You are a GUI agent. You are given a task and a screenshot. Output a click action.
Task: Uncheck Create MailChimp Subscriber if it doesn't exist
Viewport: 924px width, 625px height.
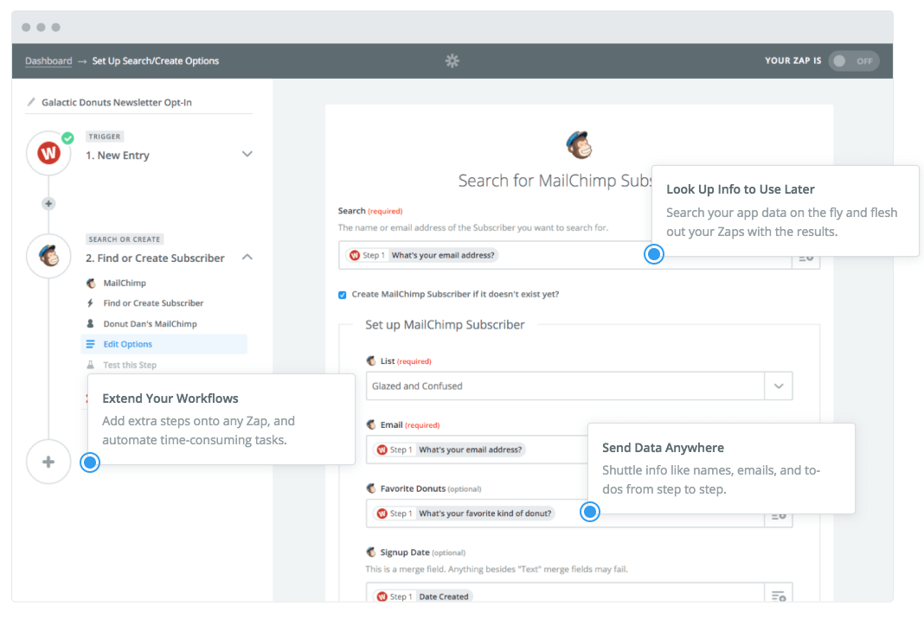coord(343,295)
